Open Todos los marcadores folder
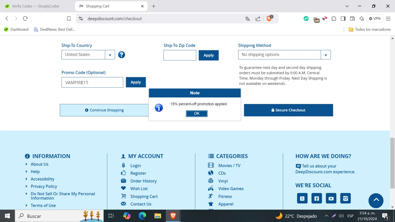Image resolution: width=395 pixels, height=222 pixels. click(369, 29)
